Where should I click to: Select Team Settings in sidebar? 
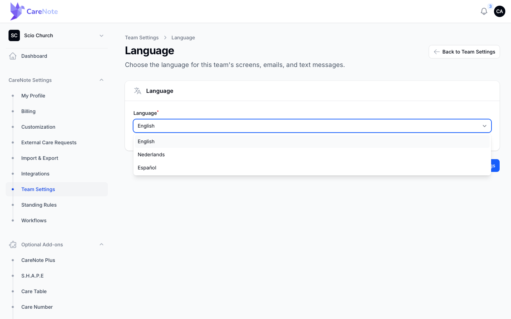click(x=57, y=189)
